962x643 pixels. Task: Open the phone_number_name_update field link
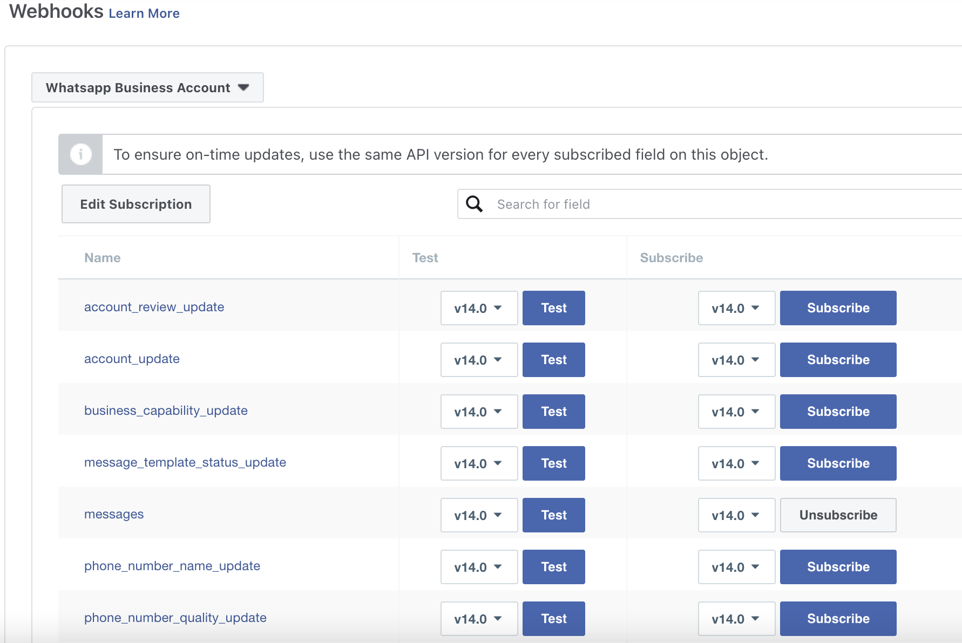click(x=172, y=566)
